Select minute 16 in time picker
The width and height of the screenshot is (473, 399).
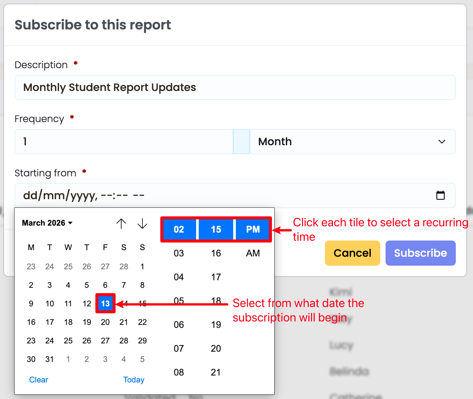pyautogui.click(x=216, y=253)
